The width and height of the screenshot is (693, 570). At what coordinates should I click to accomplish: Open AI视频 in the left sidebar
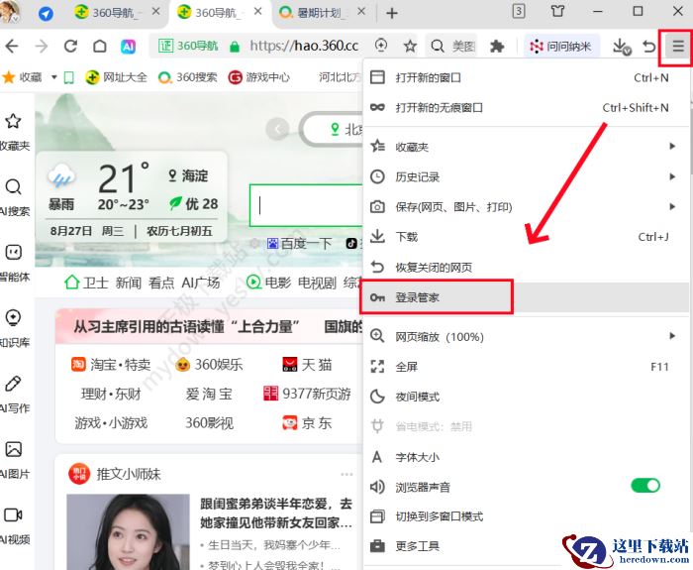(x=14, y=525)
